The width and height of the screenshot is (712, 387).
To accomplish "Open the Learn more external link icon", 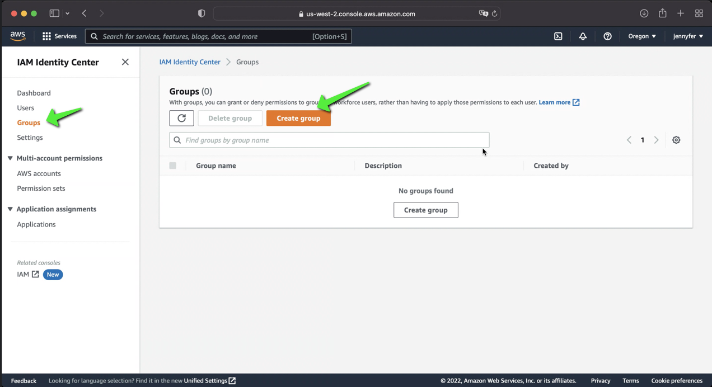I will [x=576, y=102].
